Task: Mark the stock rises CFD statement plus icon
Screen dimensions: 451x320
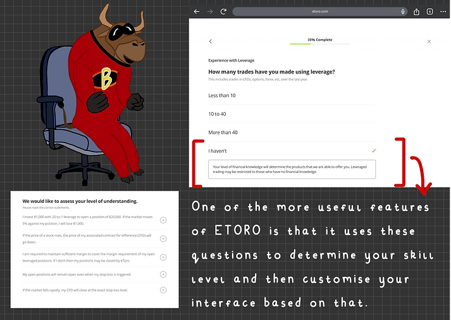Action: tap(163, 238)
